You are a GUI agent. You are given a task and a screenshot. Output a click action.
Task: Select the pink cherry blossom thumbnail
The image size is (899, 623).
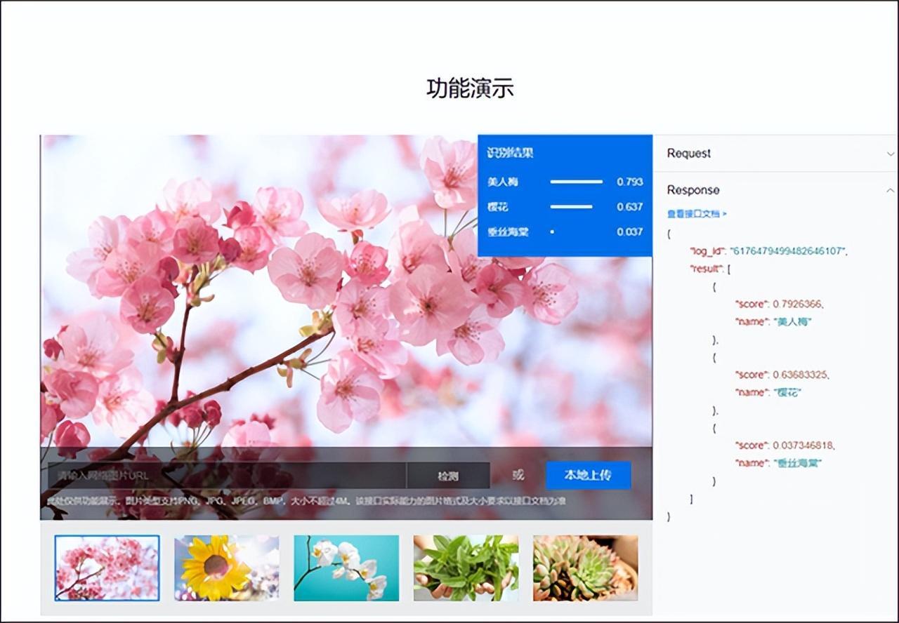pos(107,568)
